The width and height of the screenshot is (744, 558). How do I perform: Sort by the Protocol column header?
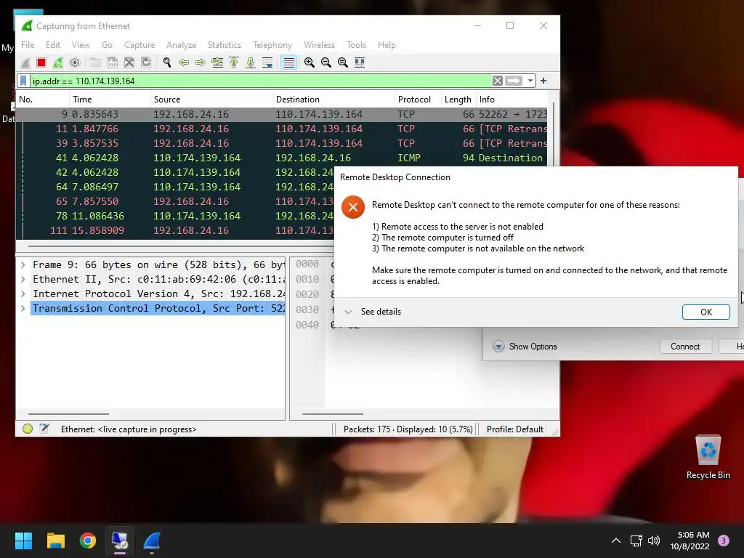(418, 99)
